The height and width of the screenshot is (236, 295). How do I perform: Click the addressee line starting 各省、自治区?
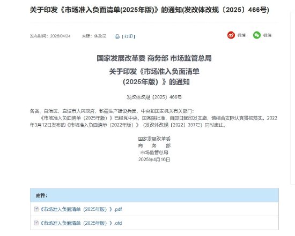point(112,111)
